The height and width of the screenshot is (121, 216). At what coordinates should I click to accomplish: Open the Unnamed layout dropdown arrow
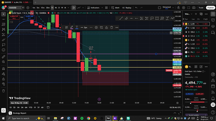(173, 8)
